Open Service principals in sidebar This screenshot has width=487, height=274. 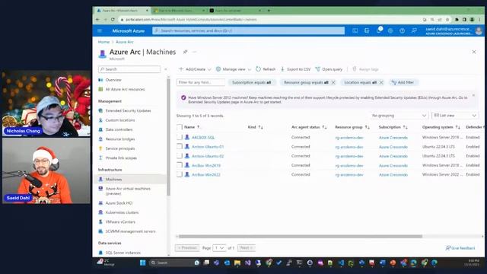point(120,148)
